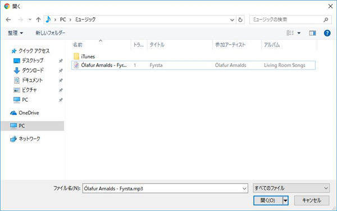This screenshot has height=211, width=337.
Task: Click the クイック アクセス star icon
Action: [14, 51]
